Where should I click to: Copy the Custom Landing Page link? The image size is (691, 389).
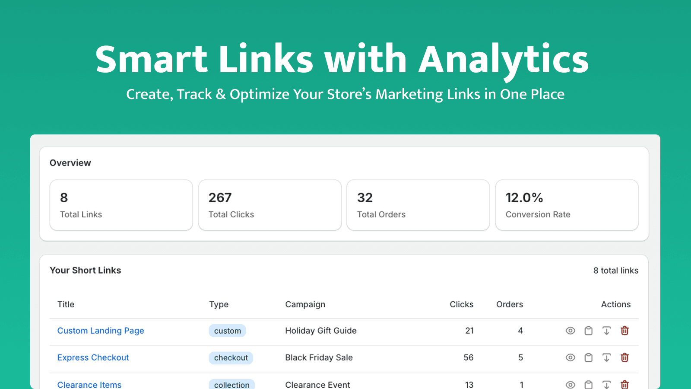pyautogui.click(x=588, y=331)
